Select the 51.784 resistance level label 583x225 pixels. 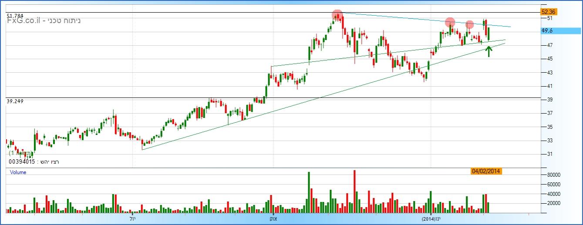15,16
